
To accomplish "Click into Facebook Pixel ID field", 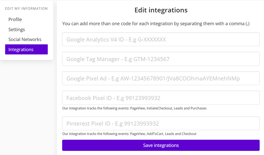I will 161,98.
